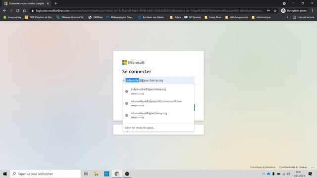Bookmark this page with the star
This screenshot has height=178, width=317.
275,11
